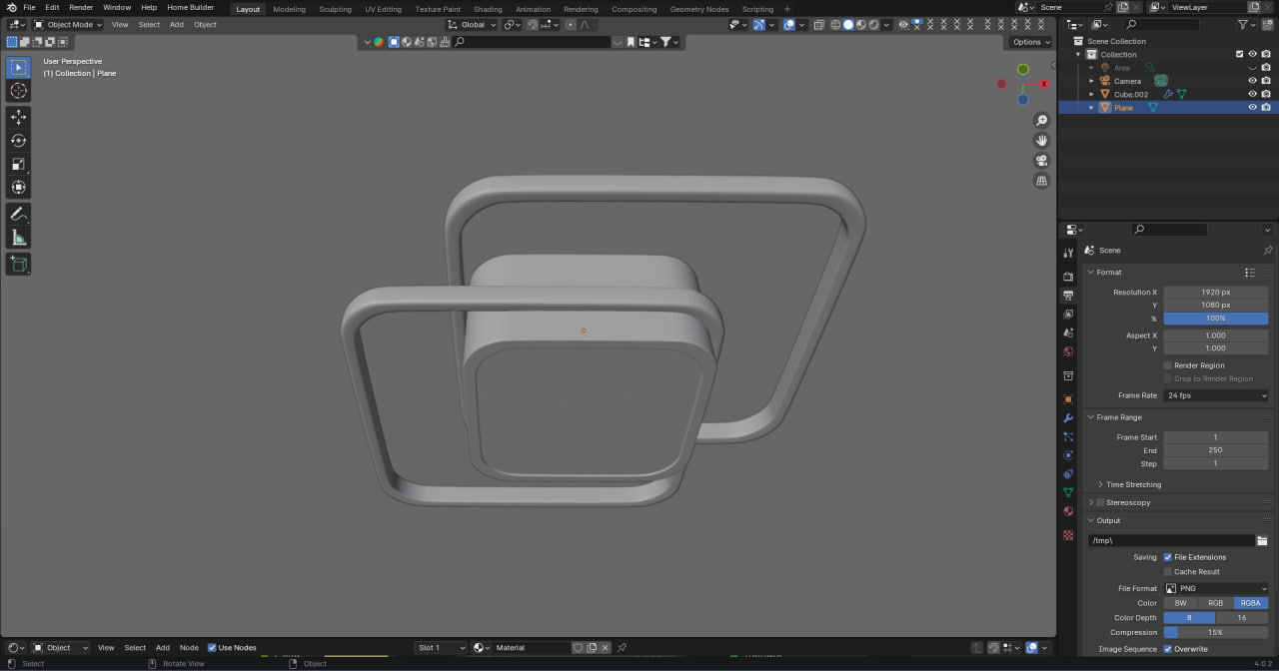Switch to the Geometry Nodes workspace tab
Image resolution: width=1279 pixels, height=671 pixels.
[x=699, y=9]
